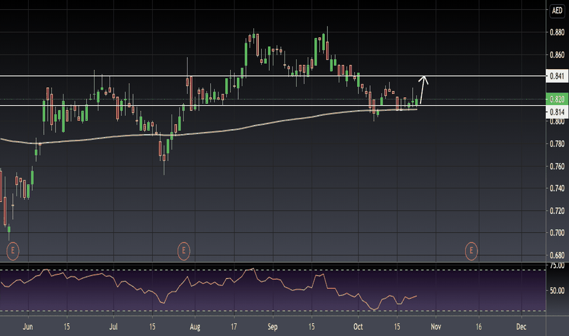Open earnings marker E before August

click(184, 250)
